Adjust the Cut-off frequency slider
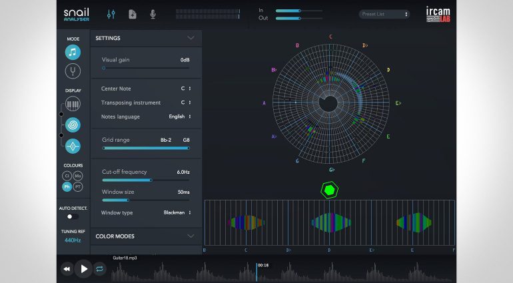This screenshot has height=283, width=513. (151, 180)
